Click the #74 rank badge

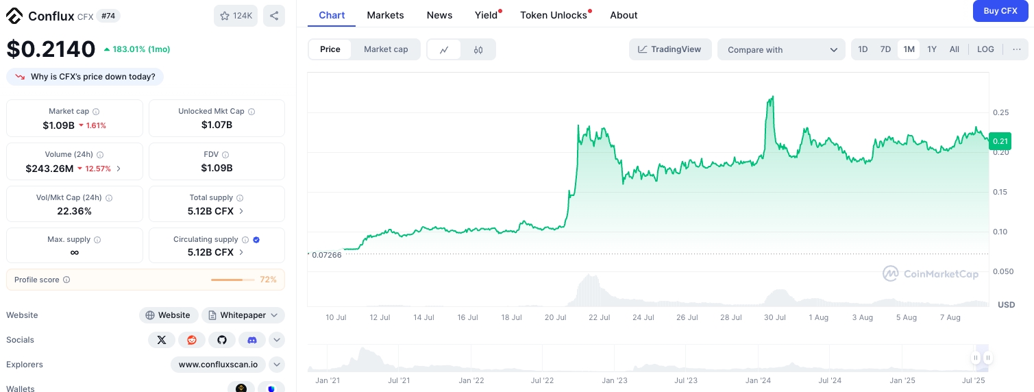[108, 15]
